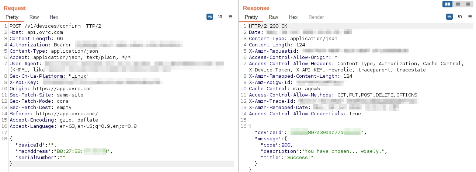The width and height of the screenshot is (476, 172).
Task: Show non-printable characters in the Request panel
Action: (x=220, y=17)
